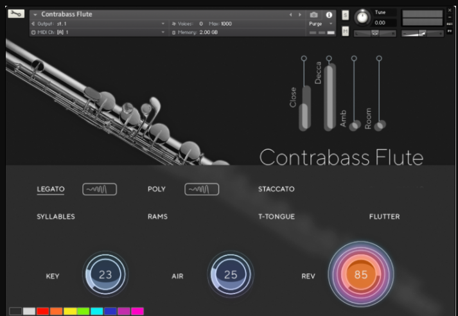Load the next instrument with right arrow
Screen dimensions: 458x316
(300, 15)
